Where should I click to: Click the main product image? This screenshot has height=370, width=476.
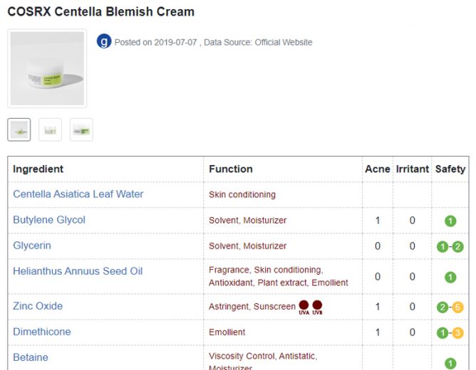[47, 68]
